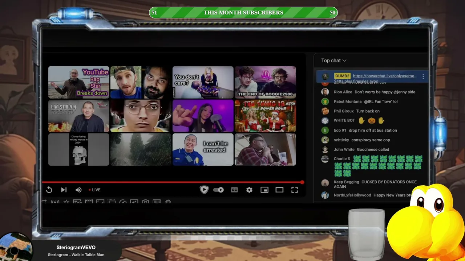Open the thumbnail with two men's faces beside the rap star video
This screenshot has height=261, width=465.
(141, 82)
